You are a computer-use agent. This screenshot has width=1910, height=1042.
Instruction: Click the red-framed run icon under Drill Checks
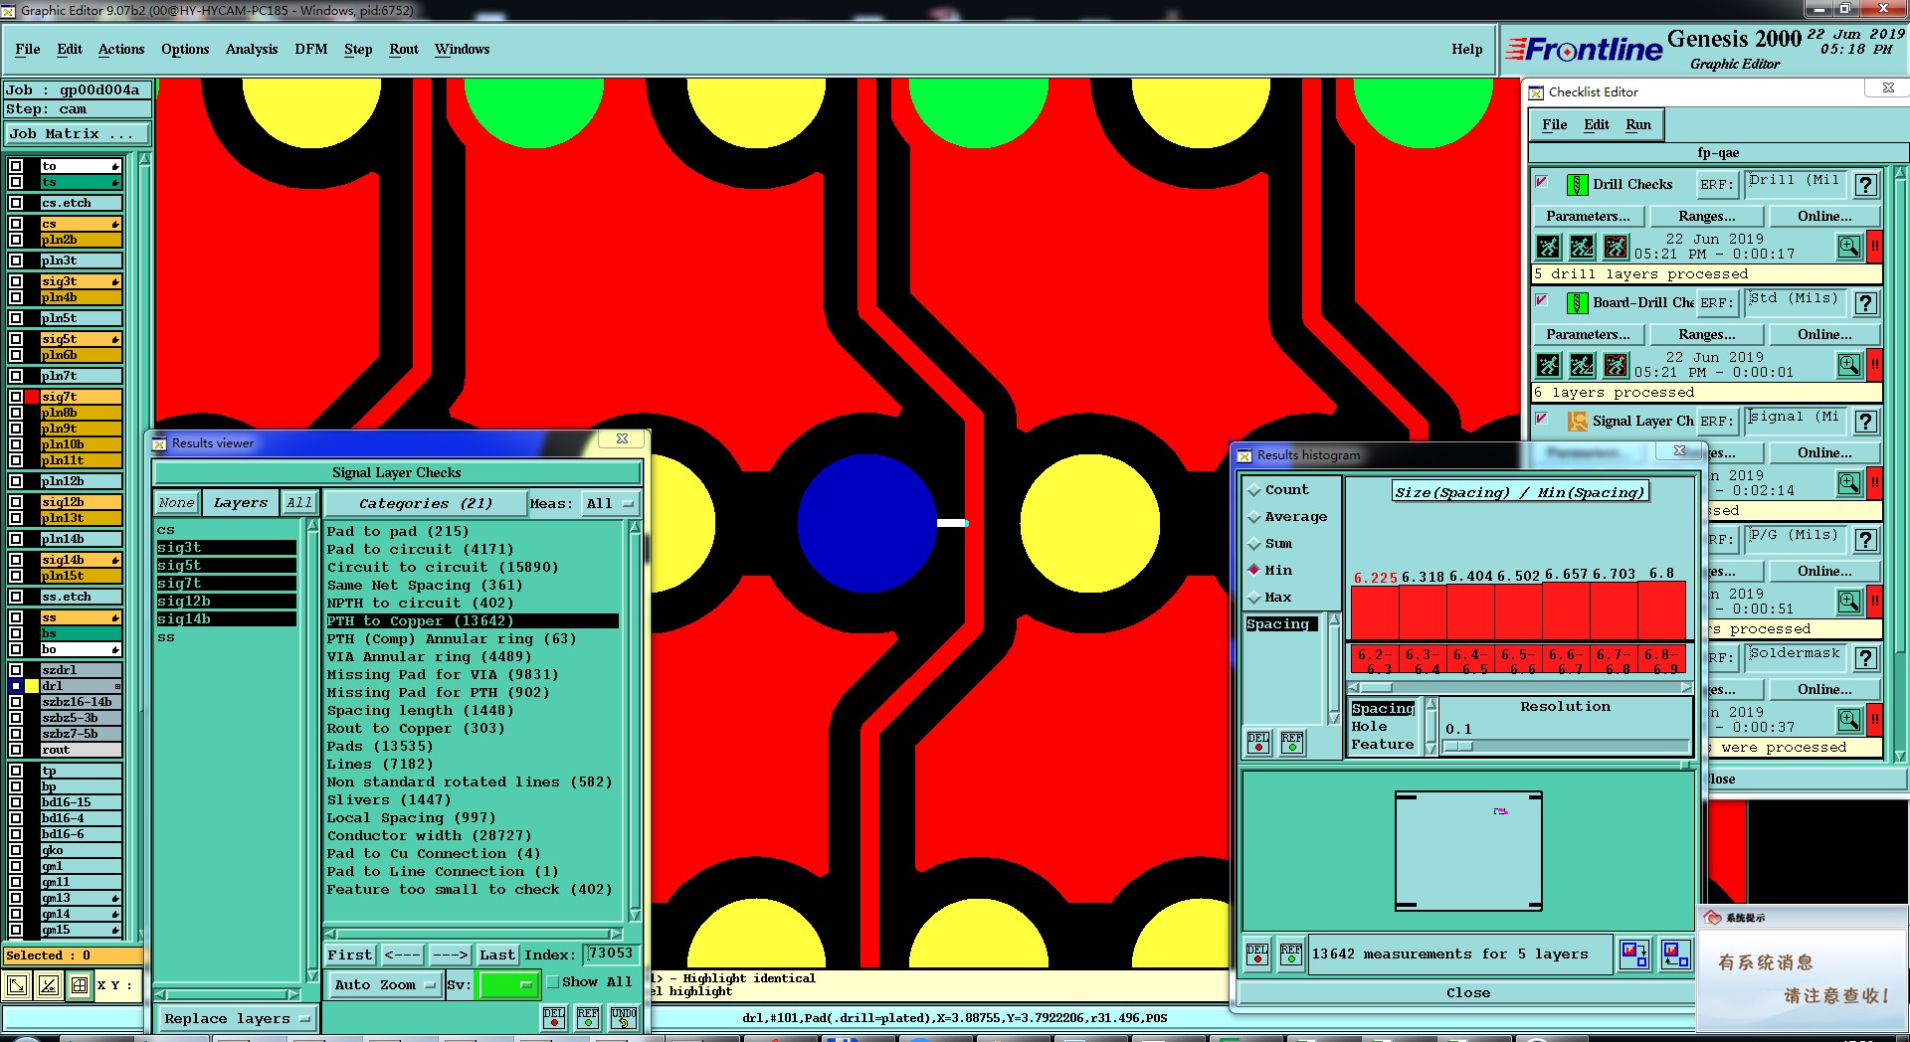tap(1616, 246)
